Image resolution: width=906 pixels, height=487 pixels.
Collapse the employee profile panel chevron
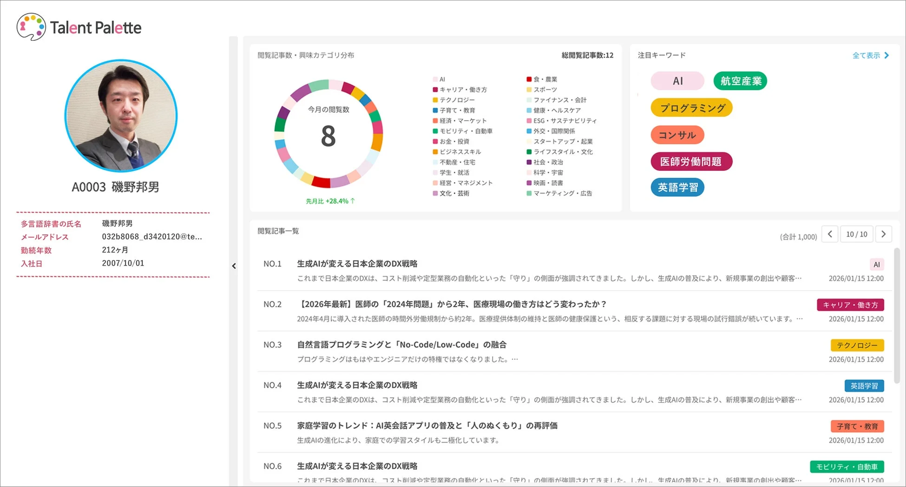click(234, 266)
